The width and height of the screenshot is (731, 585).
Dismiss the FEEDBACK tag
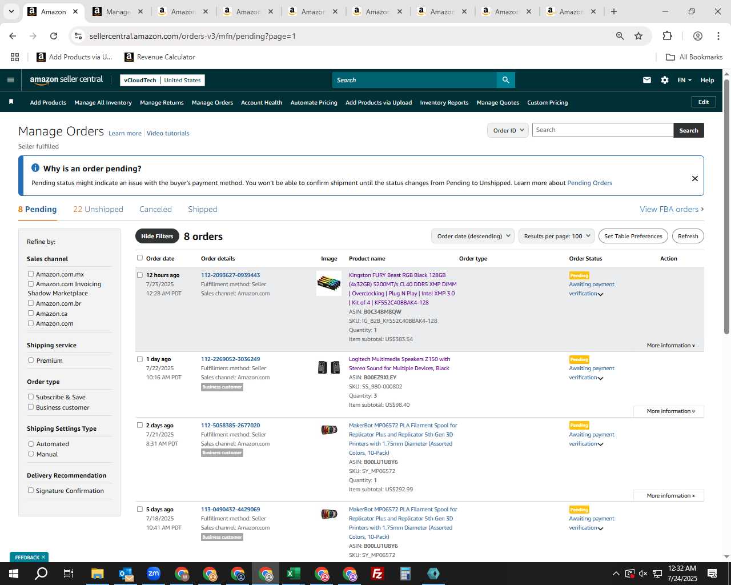point(43,557)
